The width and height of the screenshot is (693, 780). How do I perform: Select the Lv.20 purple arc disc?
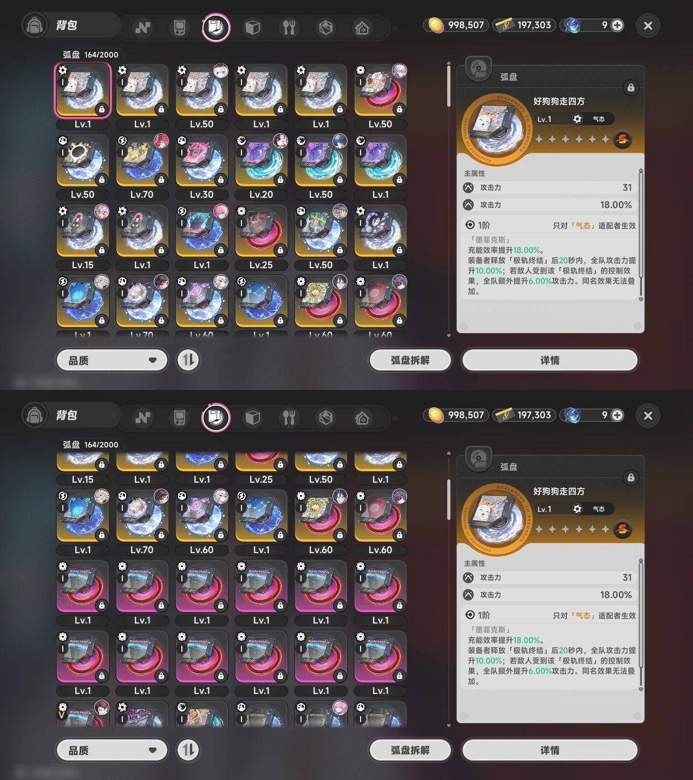click(261, 161)
